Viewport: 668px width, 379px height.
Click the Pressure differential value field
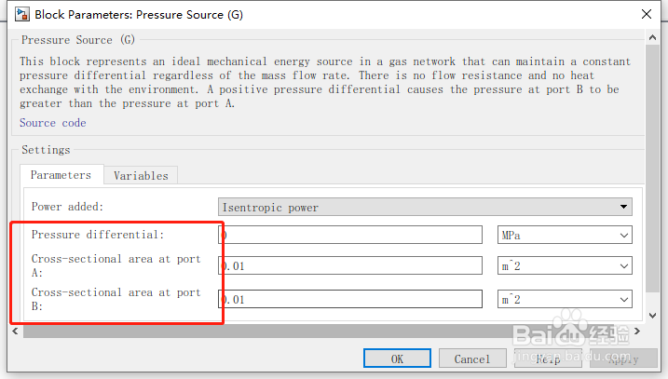pyautogui.click(x=350, y=236)
